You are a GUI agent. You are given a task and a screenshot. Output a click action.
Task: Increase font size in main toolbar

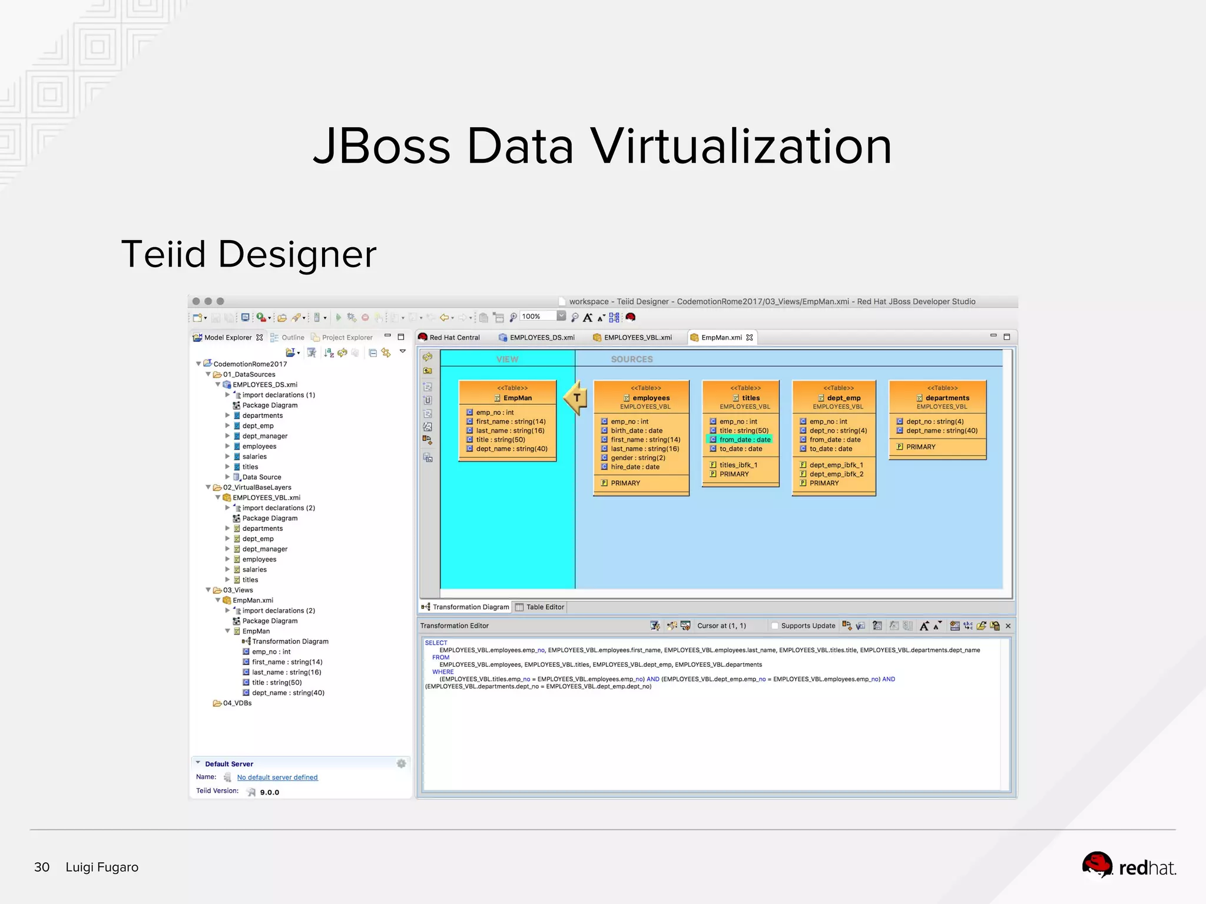[588, 317]
